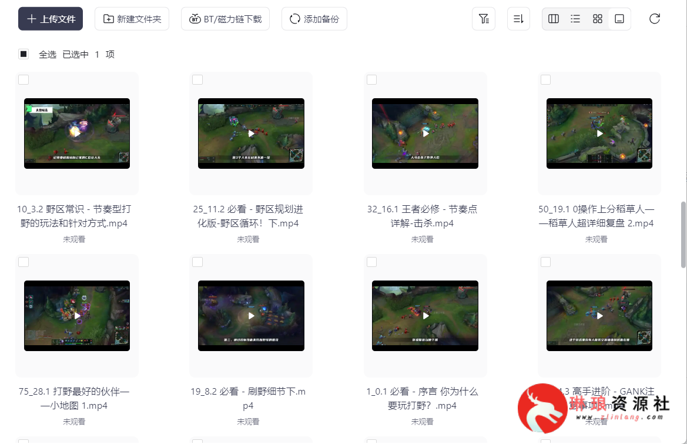Click the Add Backup button
The width and height of the screenshot is (687, 444).
point(314,19)
